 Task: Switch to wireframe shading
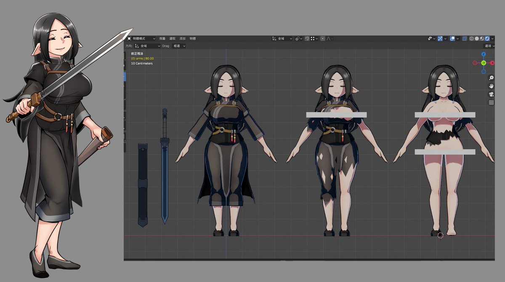(x=471, y=39)
